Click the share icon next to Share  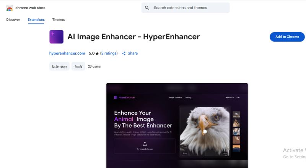pyautogui.click(x=124, y=53)
